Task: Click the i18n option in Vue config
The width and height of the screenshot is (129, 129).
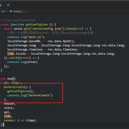Action: coord(8,116)
